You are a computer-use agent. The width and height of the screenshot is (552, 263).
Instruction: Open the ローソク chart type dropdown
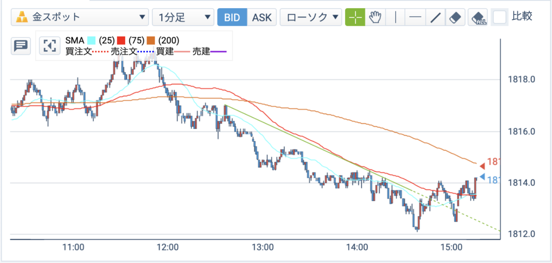coord(311,17)
